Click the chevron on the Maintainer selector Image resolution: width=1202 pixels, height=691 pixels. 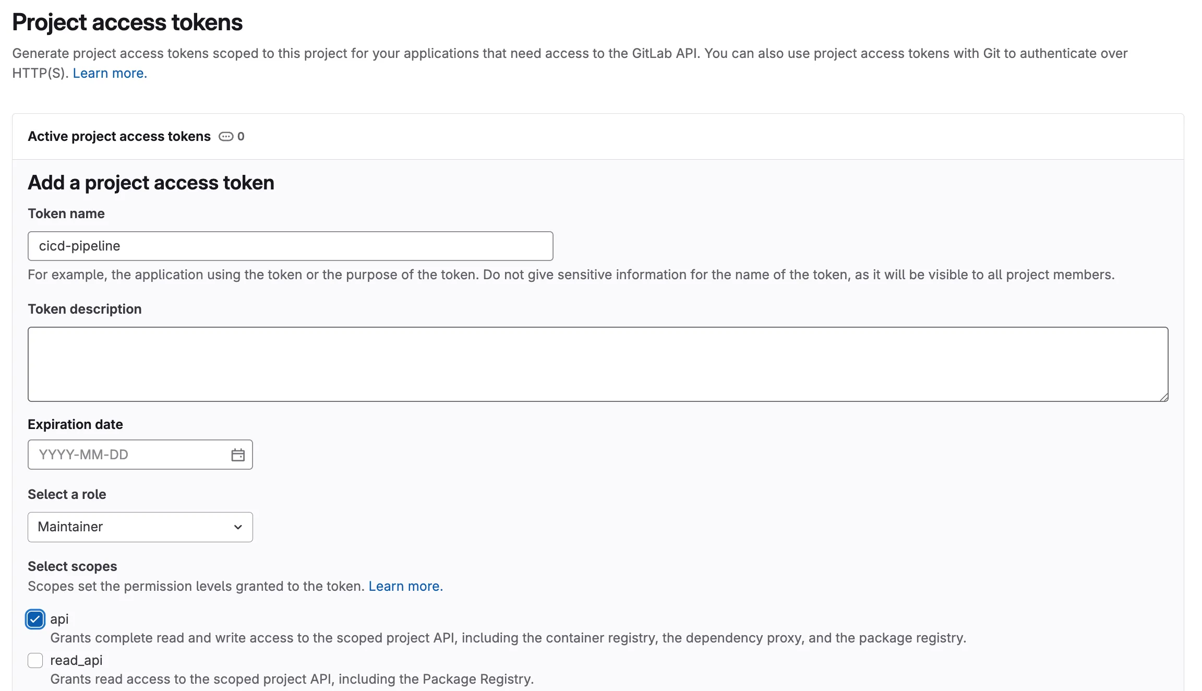coord(238,527)
